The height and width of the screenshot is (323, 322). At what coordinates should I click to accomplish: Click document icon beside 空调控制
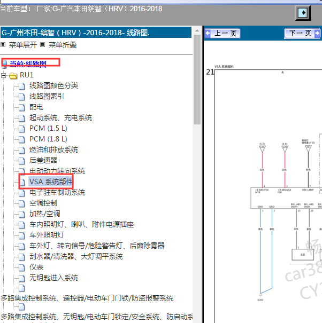[22, 204]
